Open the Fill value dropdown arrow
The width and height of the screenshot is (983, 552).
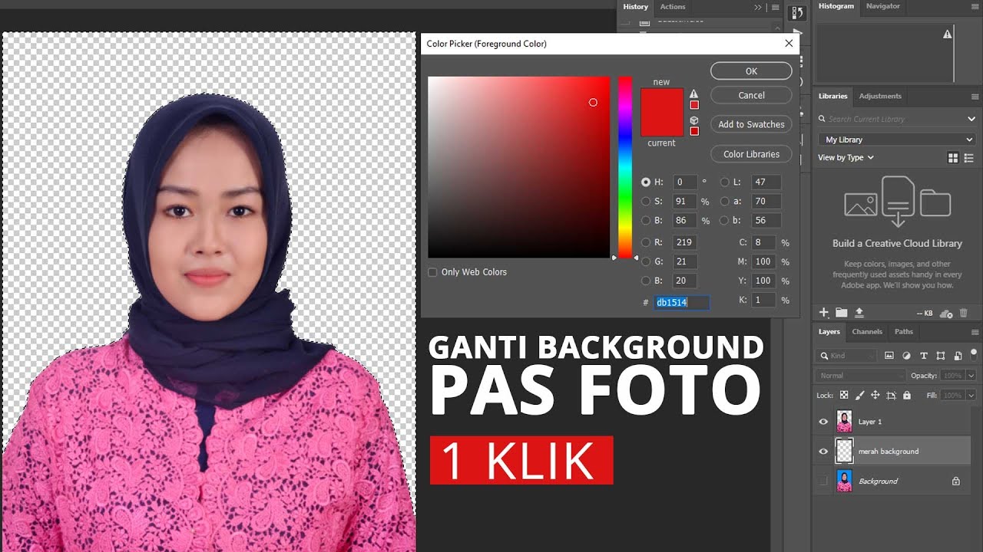(971, 396)
